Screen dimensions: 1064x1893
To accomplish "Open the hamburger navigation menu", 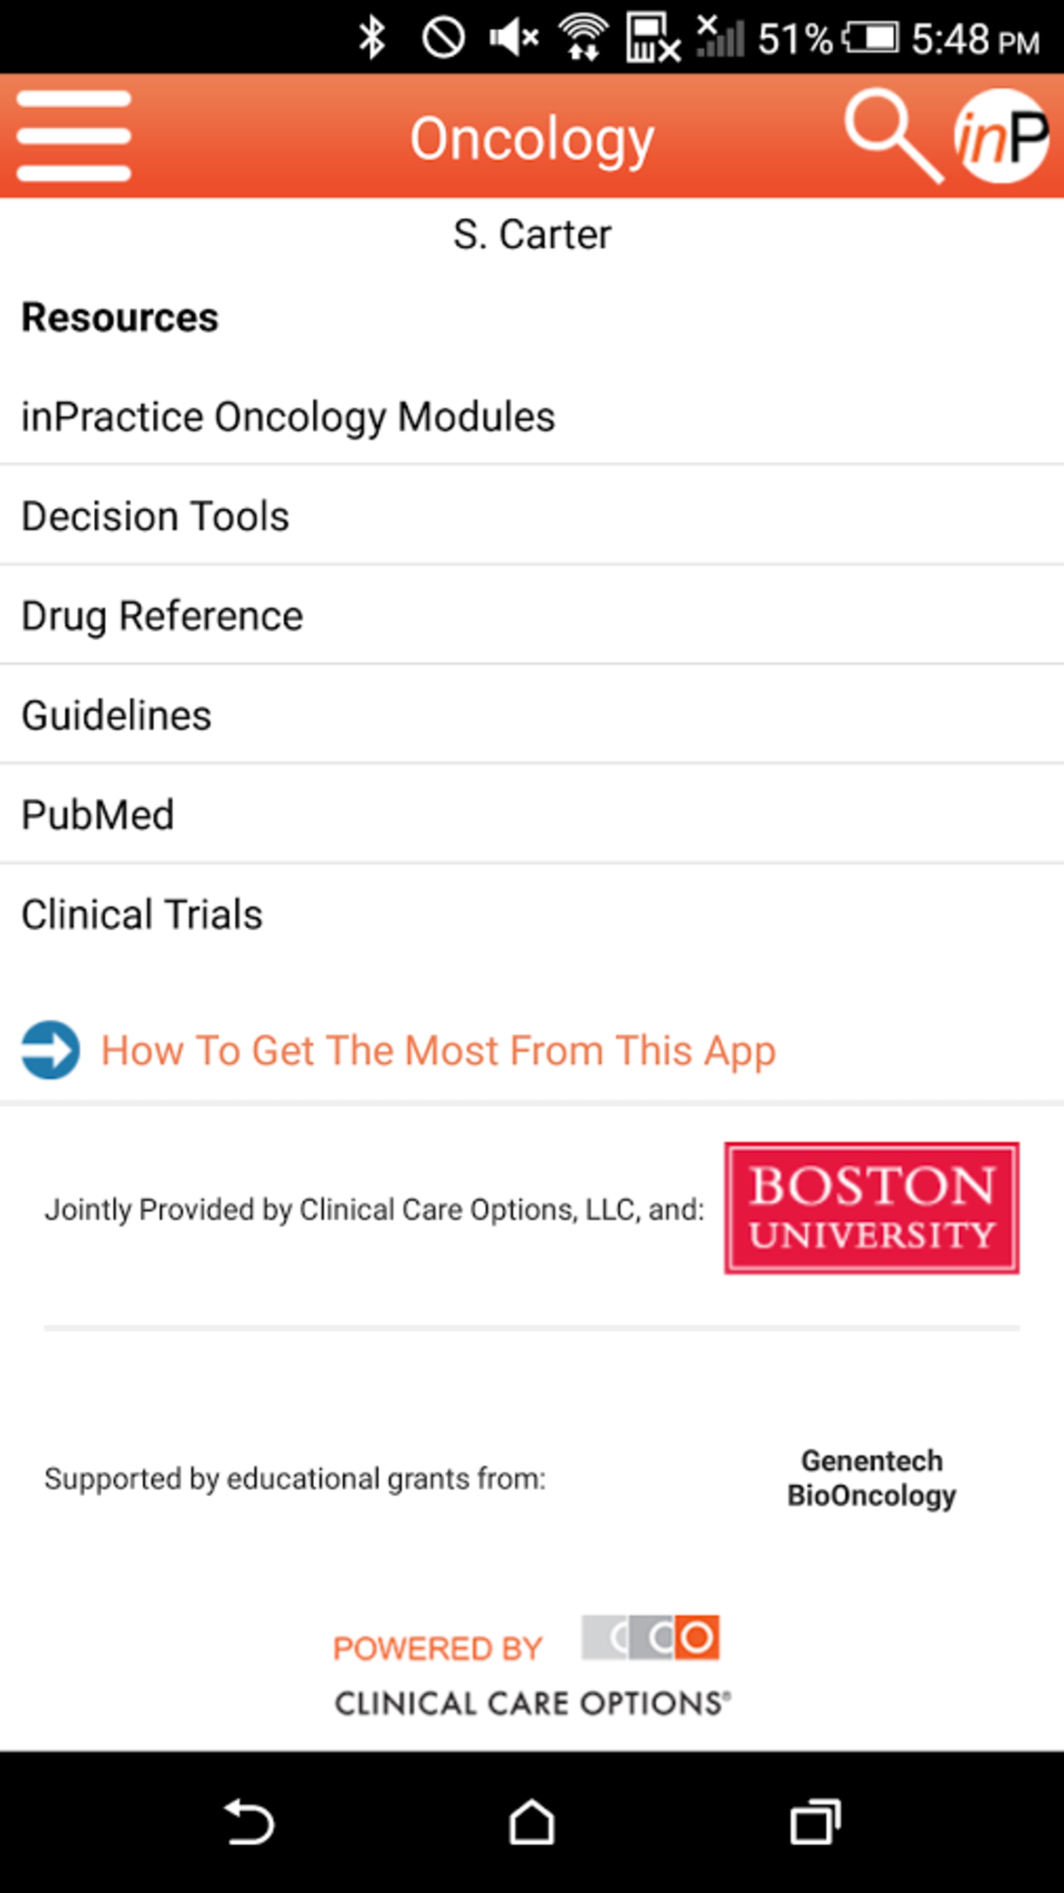I will pos(73,136).
